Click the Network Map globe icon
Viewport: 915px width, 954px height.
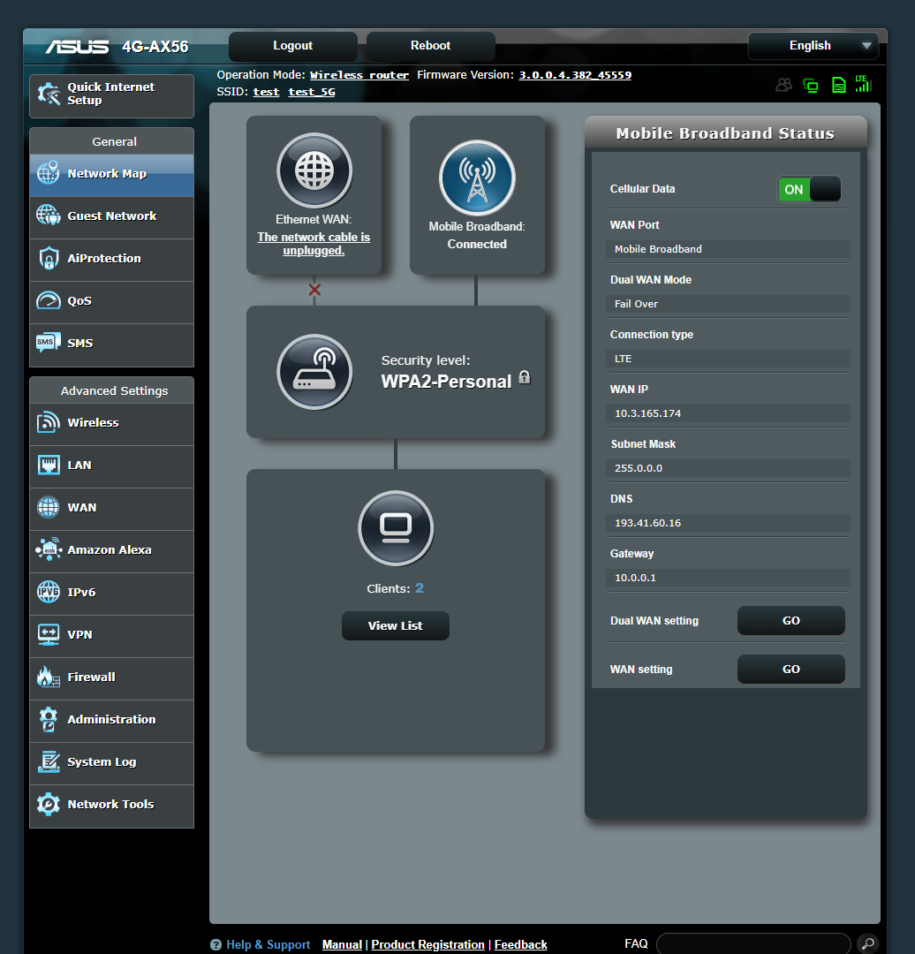click(x=48, y=173)
